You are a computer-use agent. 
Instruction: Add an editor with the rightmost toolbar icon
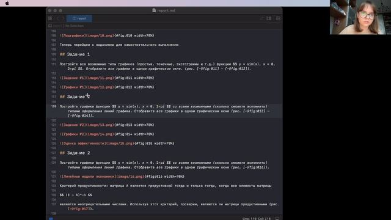[x=278, y=18]
